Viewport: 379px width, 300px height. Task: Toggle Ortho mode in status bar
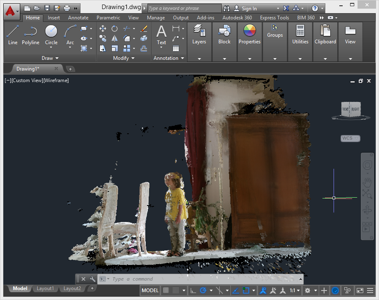(x=193, y=291)
